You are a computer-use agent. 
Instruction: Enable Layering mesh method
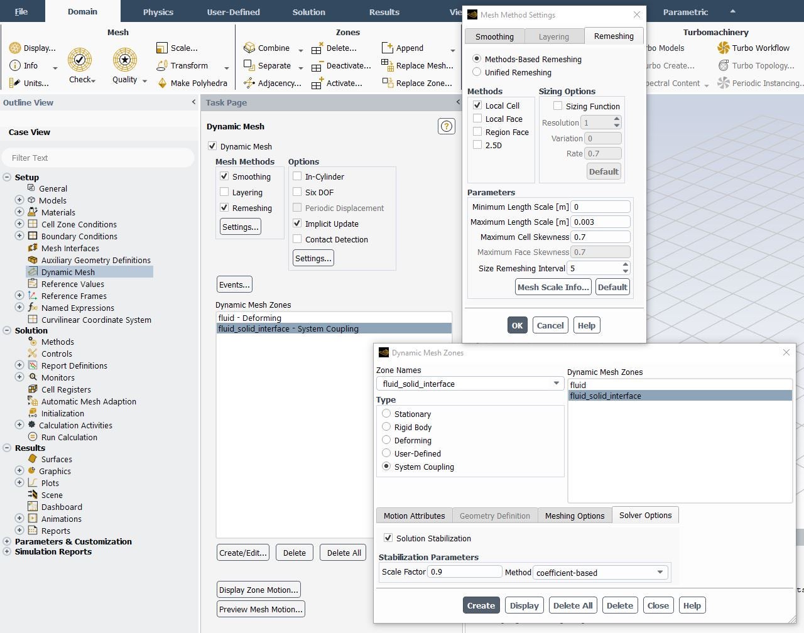coord(224,192)
